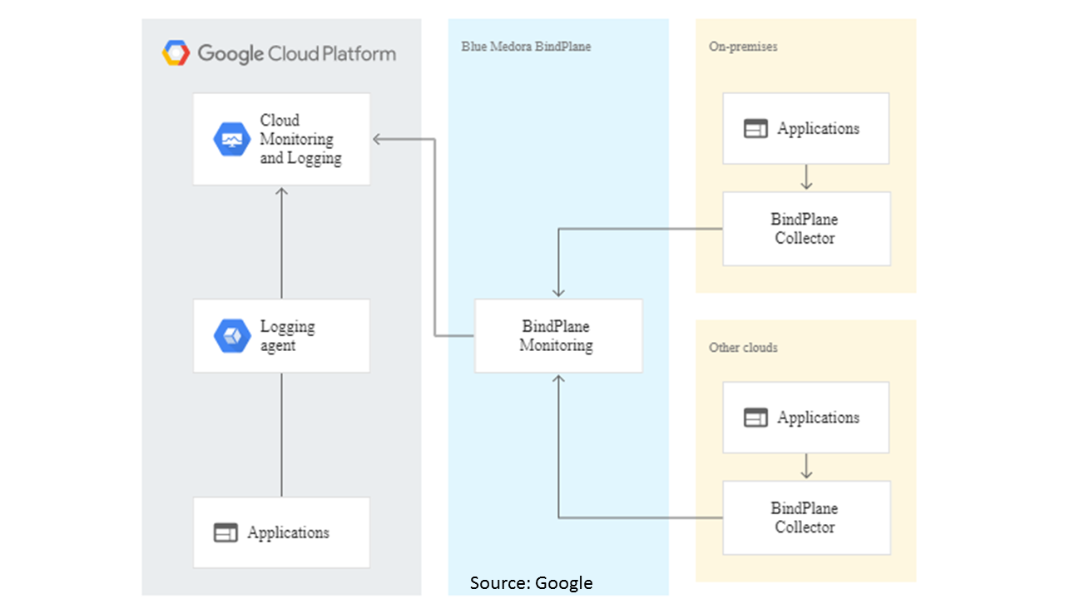Select the BindPlane Monitoring box
This screenshot has height=599, width=1065.
point(558,335)
